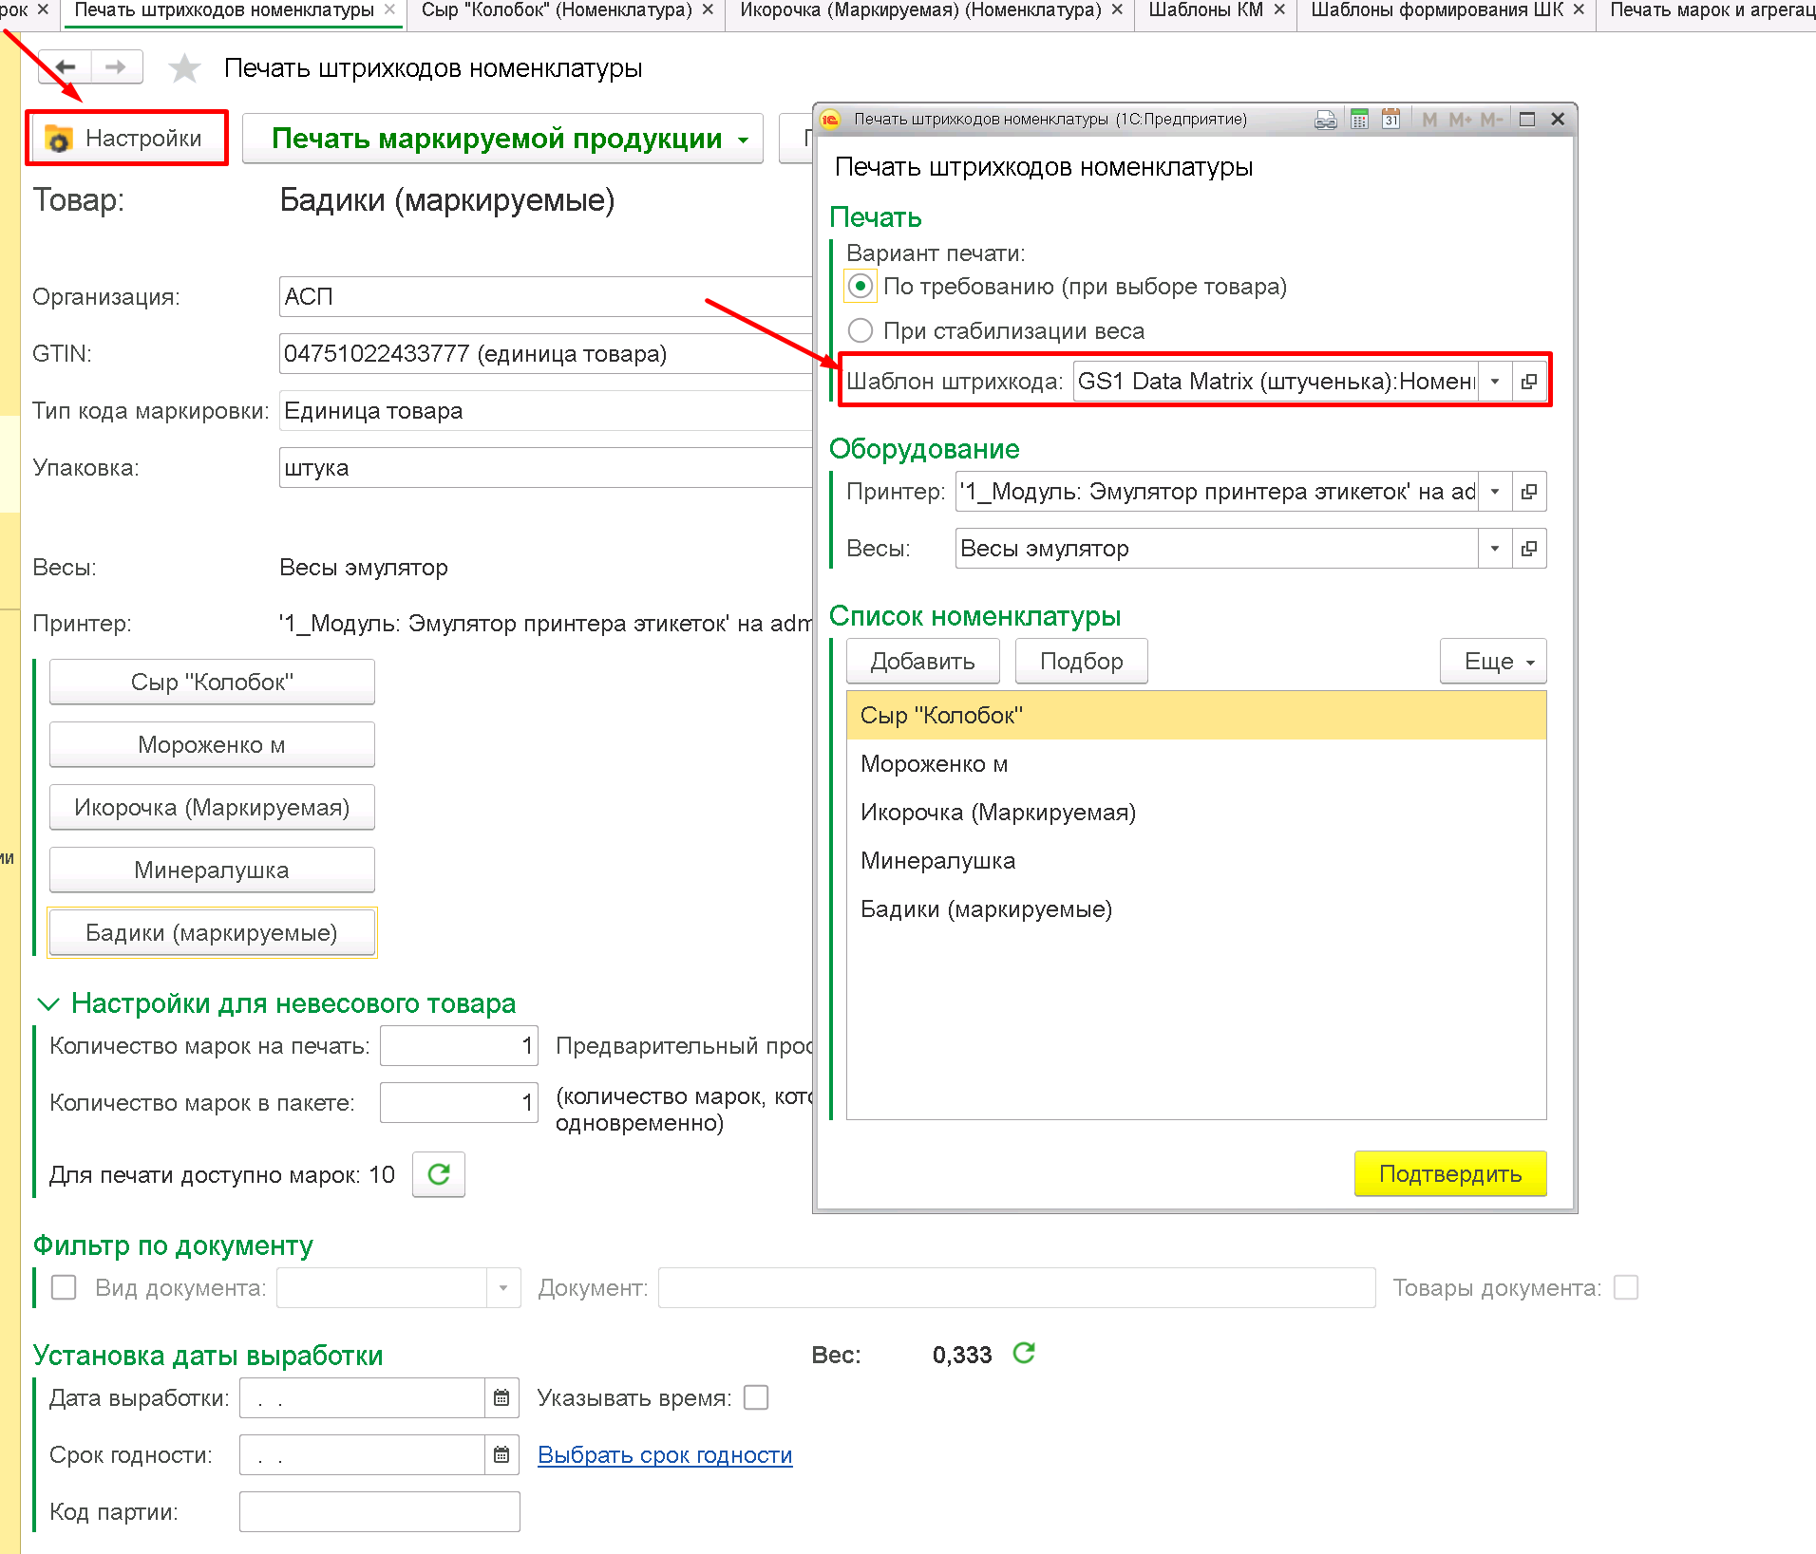Click the Код партии input field

coord(379,1512)
